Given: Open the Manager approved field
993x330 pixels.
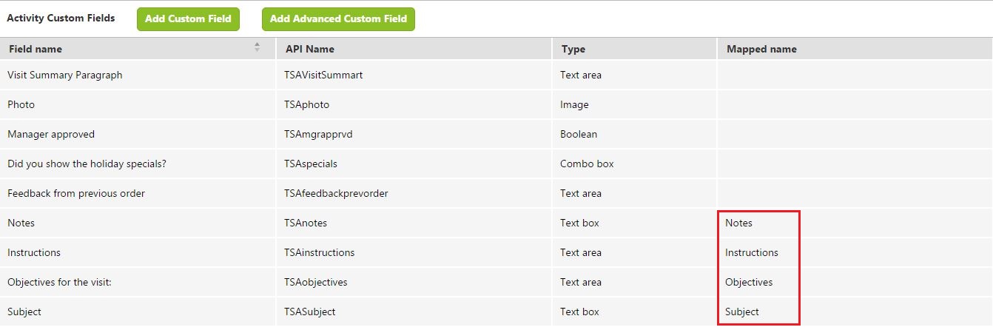Looking at the screenshot, I should (51, 134).
